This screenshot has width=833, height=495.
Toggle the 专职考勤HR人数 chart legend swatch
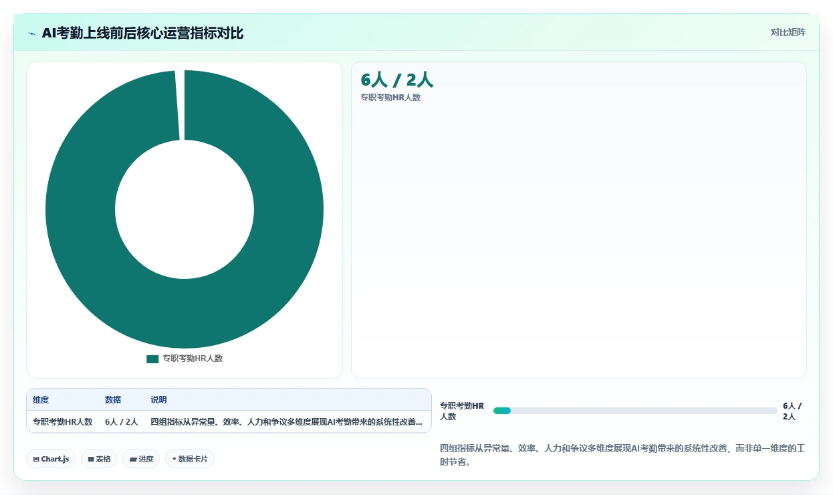click(152, 359)
